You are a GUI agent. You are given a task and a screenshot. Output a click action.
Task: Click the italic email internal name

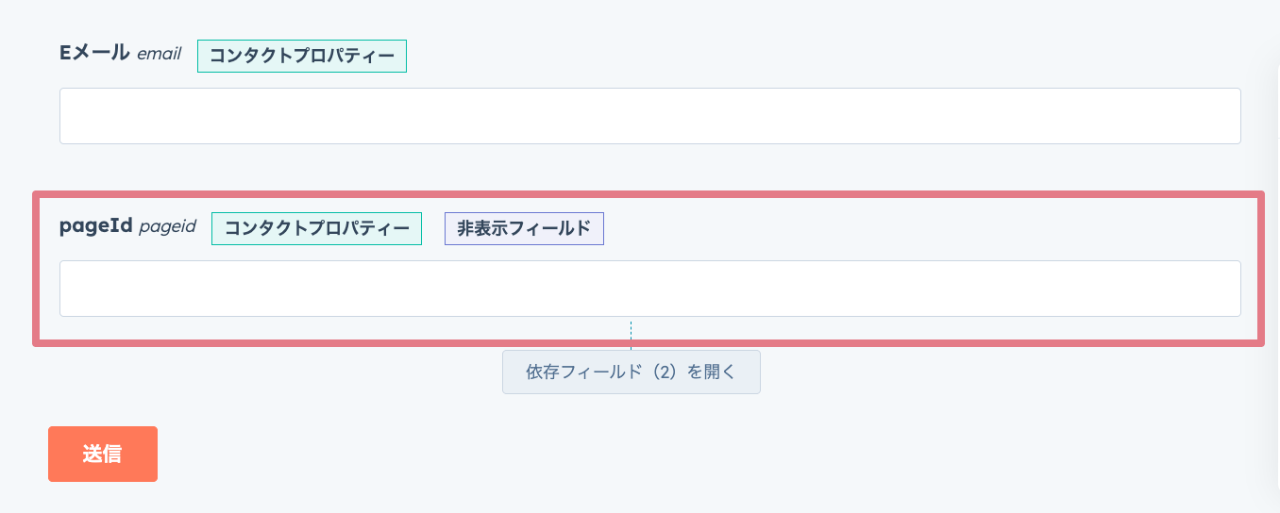coord(159,55)
